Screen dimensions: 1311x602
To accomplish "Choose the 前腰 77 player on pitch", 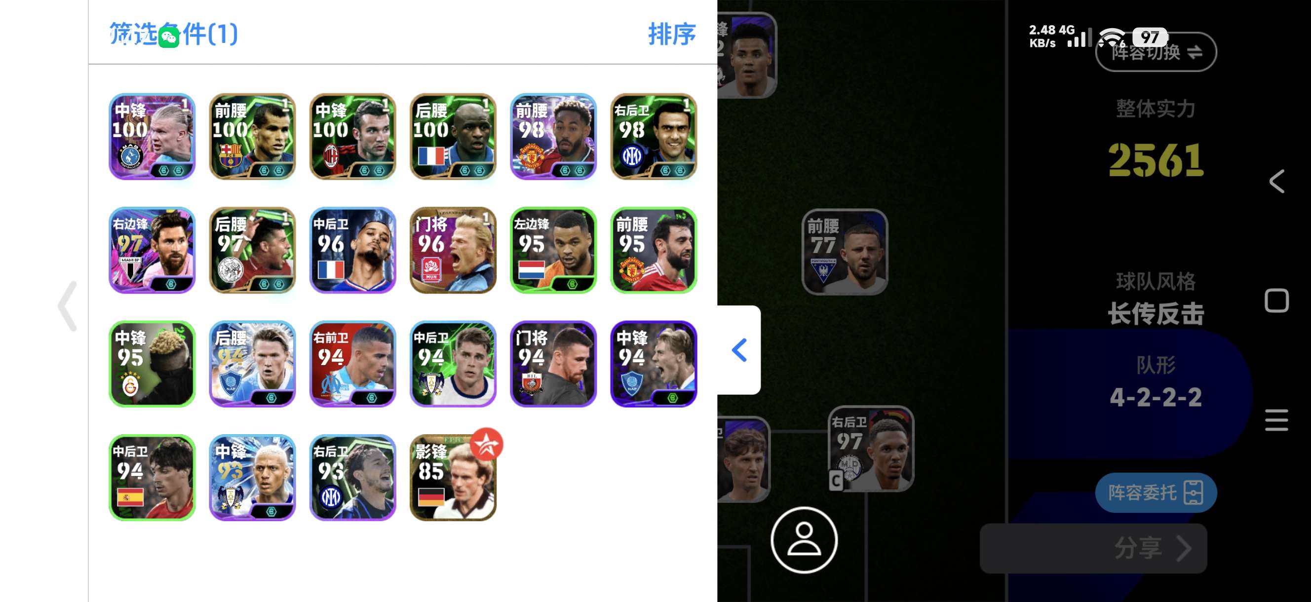I will [x=845, y=252].
